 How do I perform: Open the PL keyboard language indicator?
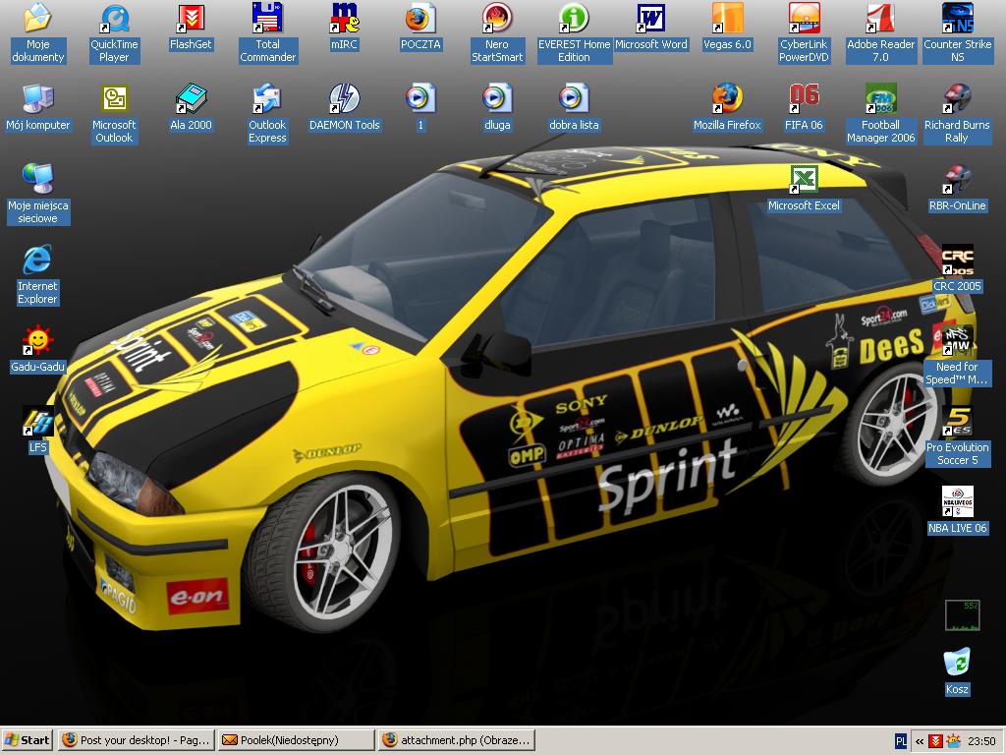click(x=901, y=741)
